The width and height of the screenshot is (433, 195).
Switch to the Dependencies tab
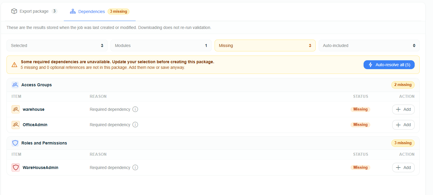pyautogui.click(x=100, y=12)
